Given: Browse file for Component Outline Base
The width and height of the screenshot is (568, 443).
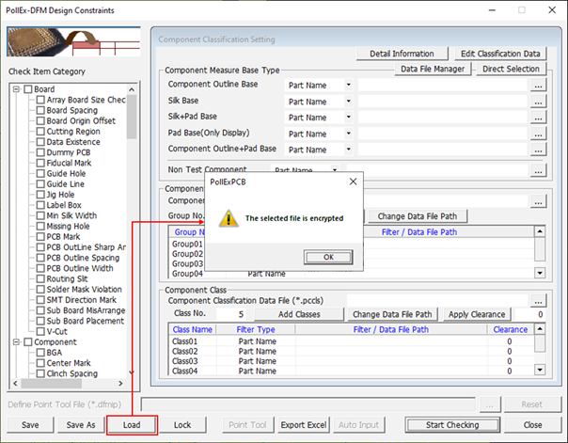Looking at the screenshot, I should click(x=538, y=86).
